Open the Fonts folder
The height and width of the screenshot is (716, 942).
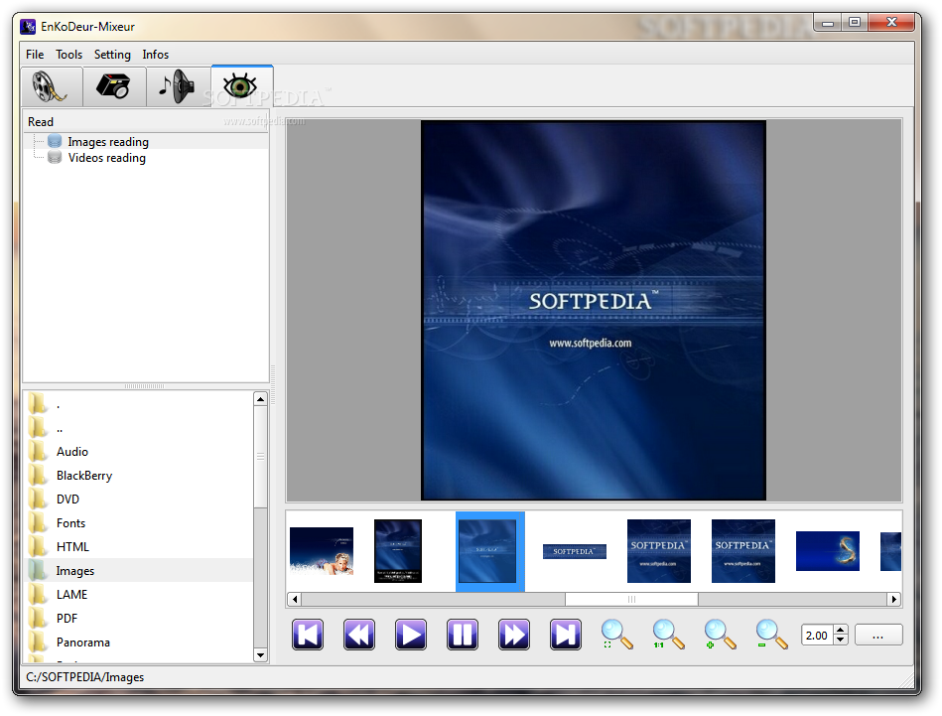click(x=70, y=523)
